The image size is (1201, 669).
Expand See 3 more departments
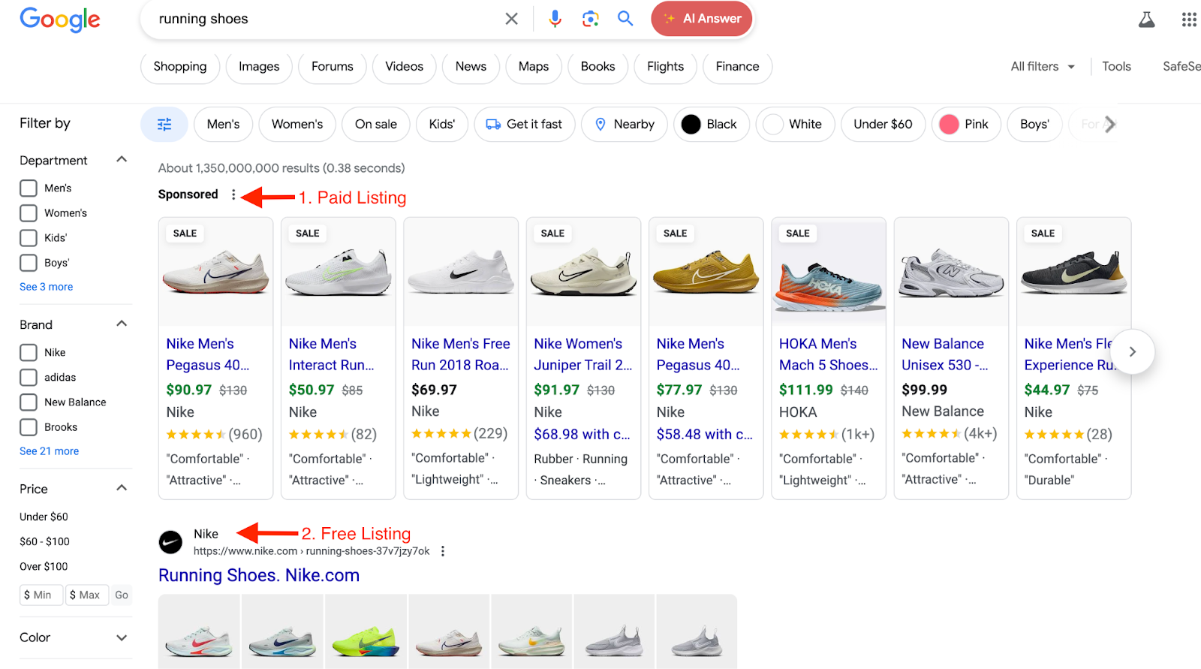(46, 287)
